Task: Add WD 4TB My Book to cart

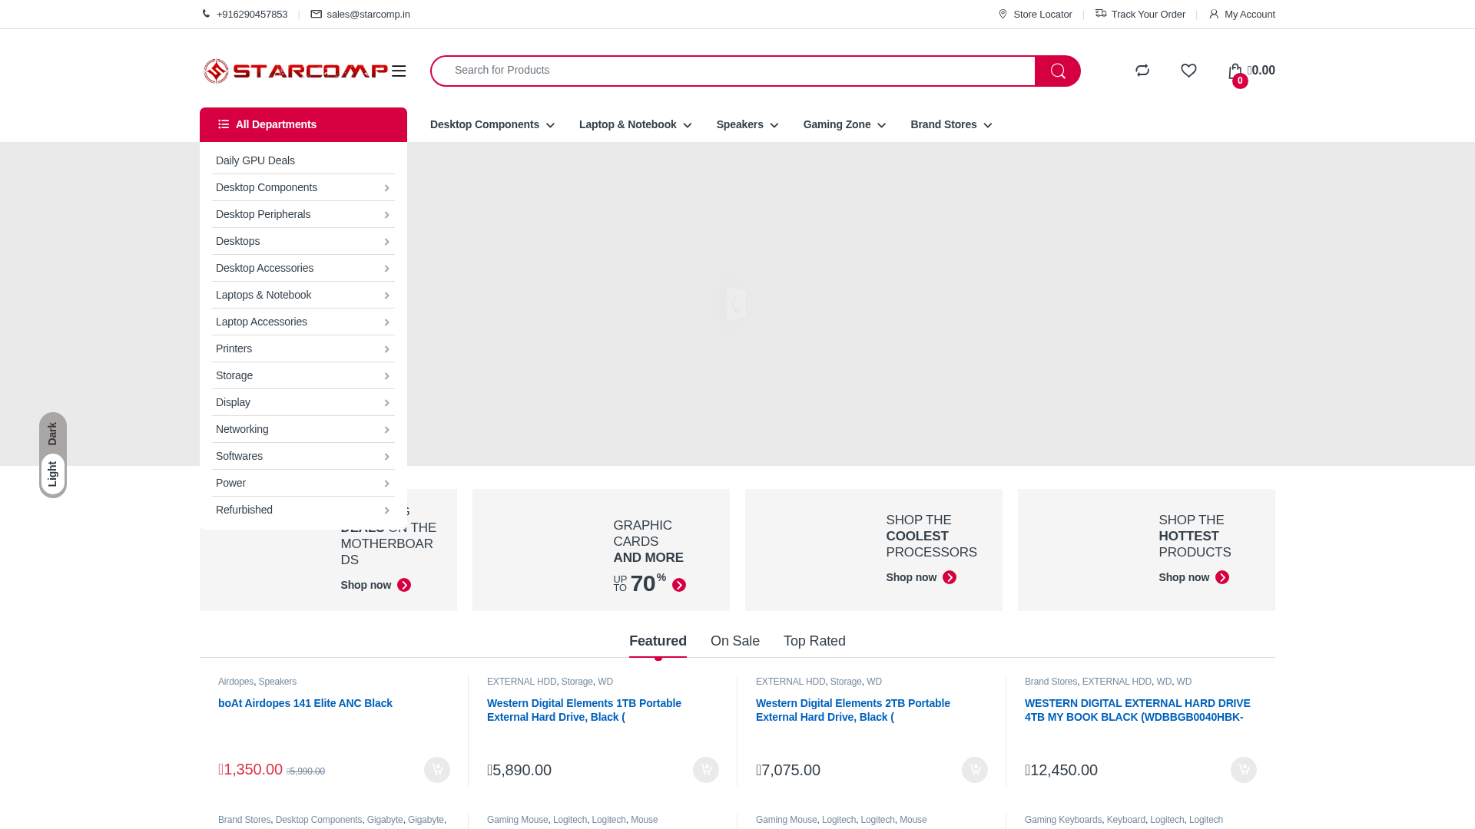Action: (x=1244, y=770)
